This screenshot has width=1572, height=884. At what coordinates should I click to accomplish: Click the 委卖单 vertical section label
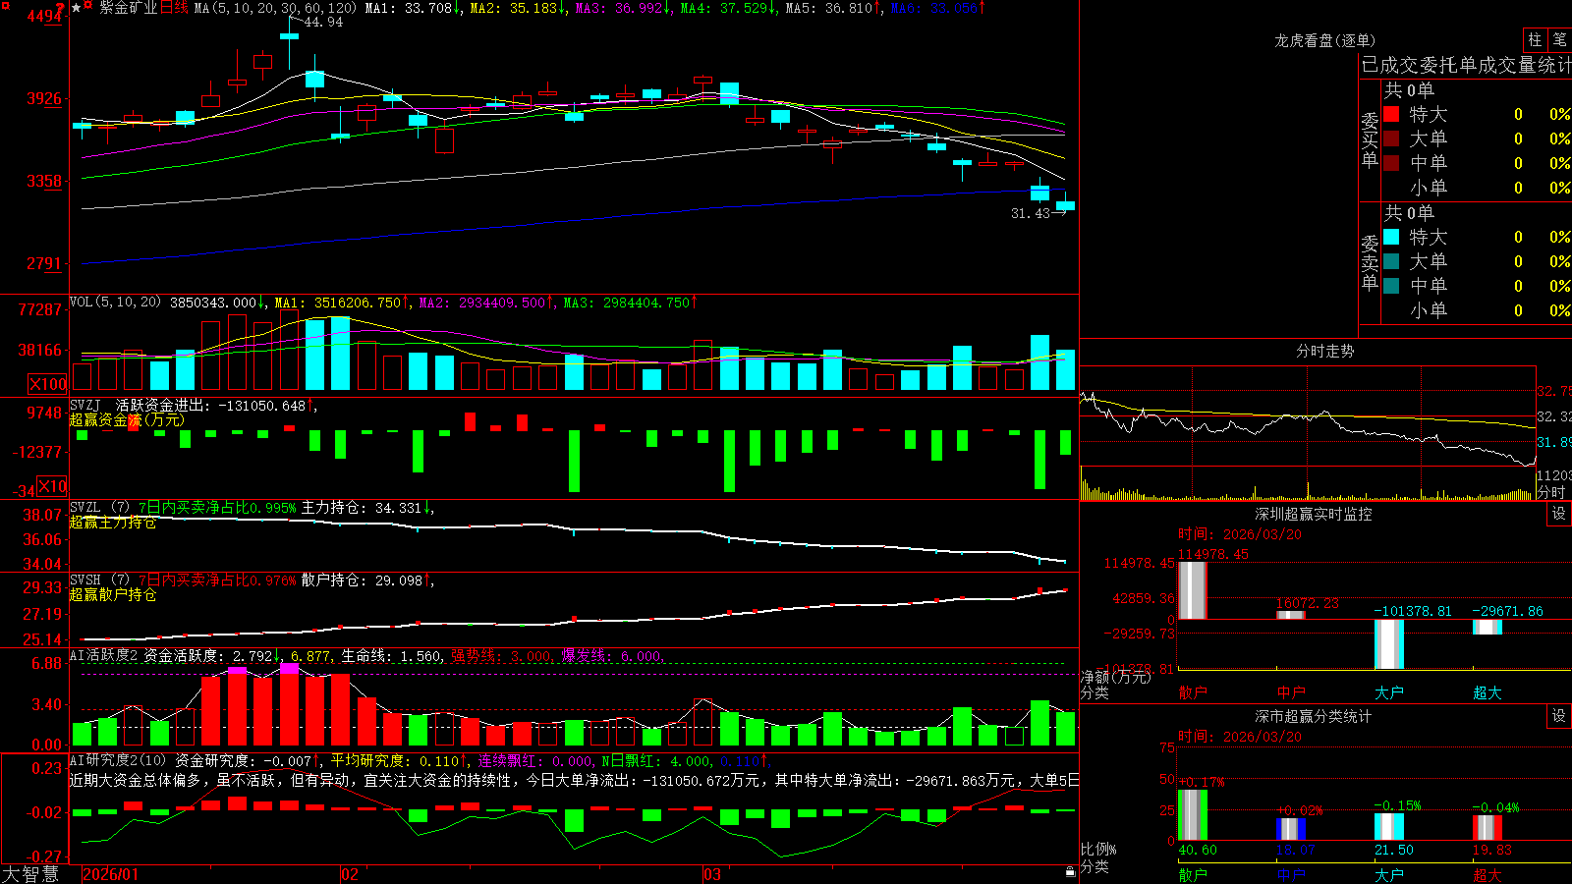(1370, 262)
